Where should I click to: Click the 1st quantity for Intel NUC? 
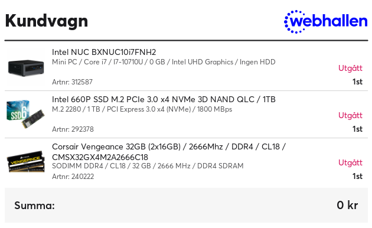(x=357, y=82)
